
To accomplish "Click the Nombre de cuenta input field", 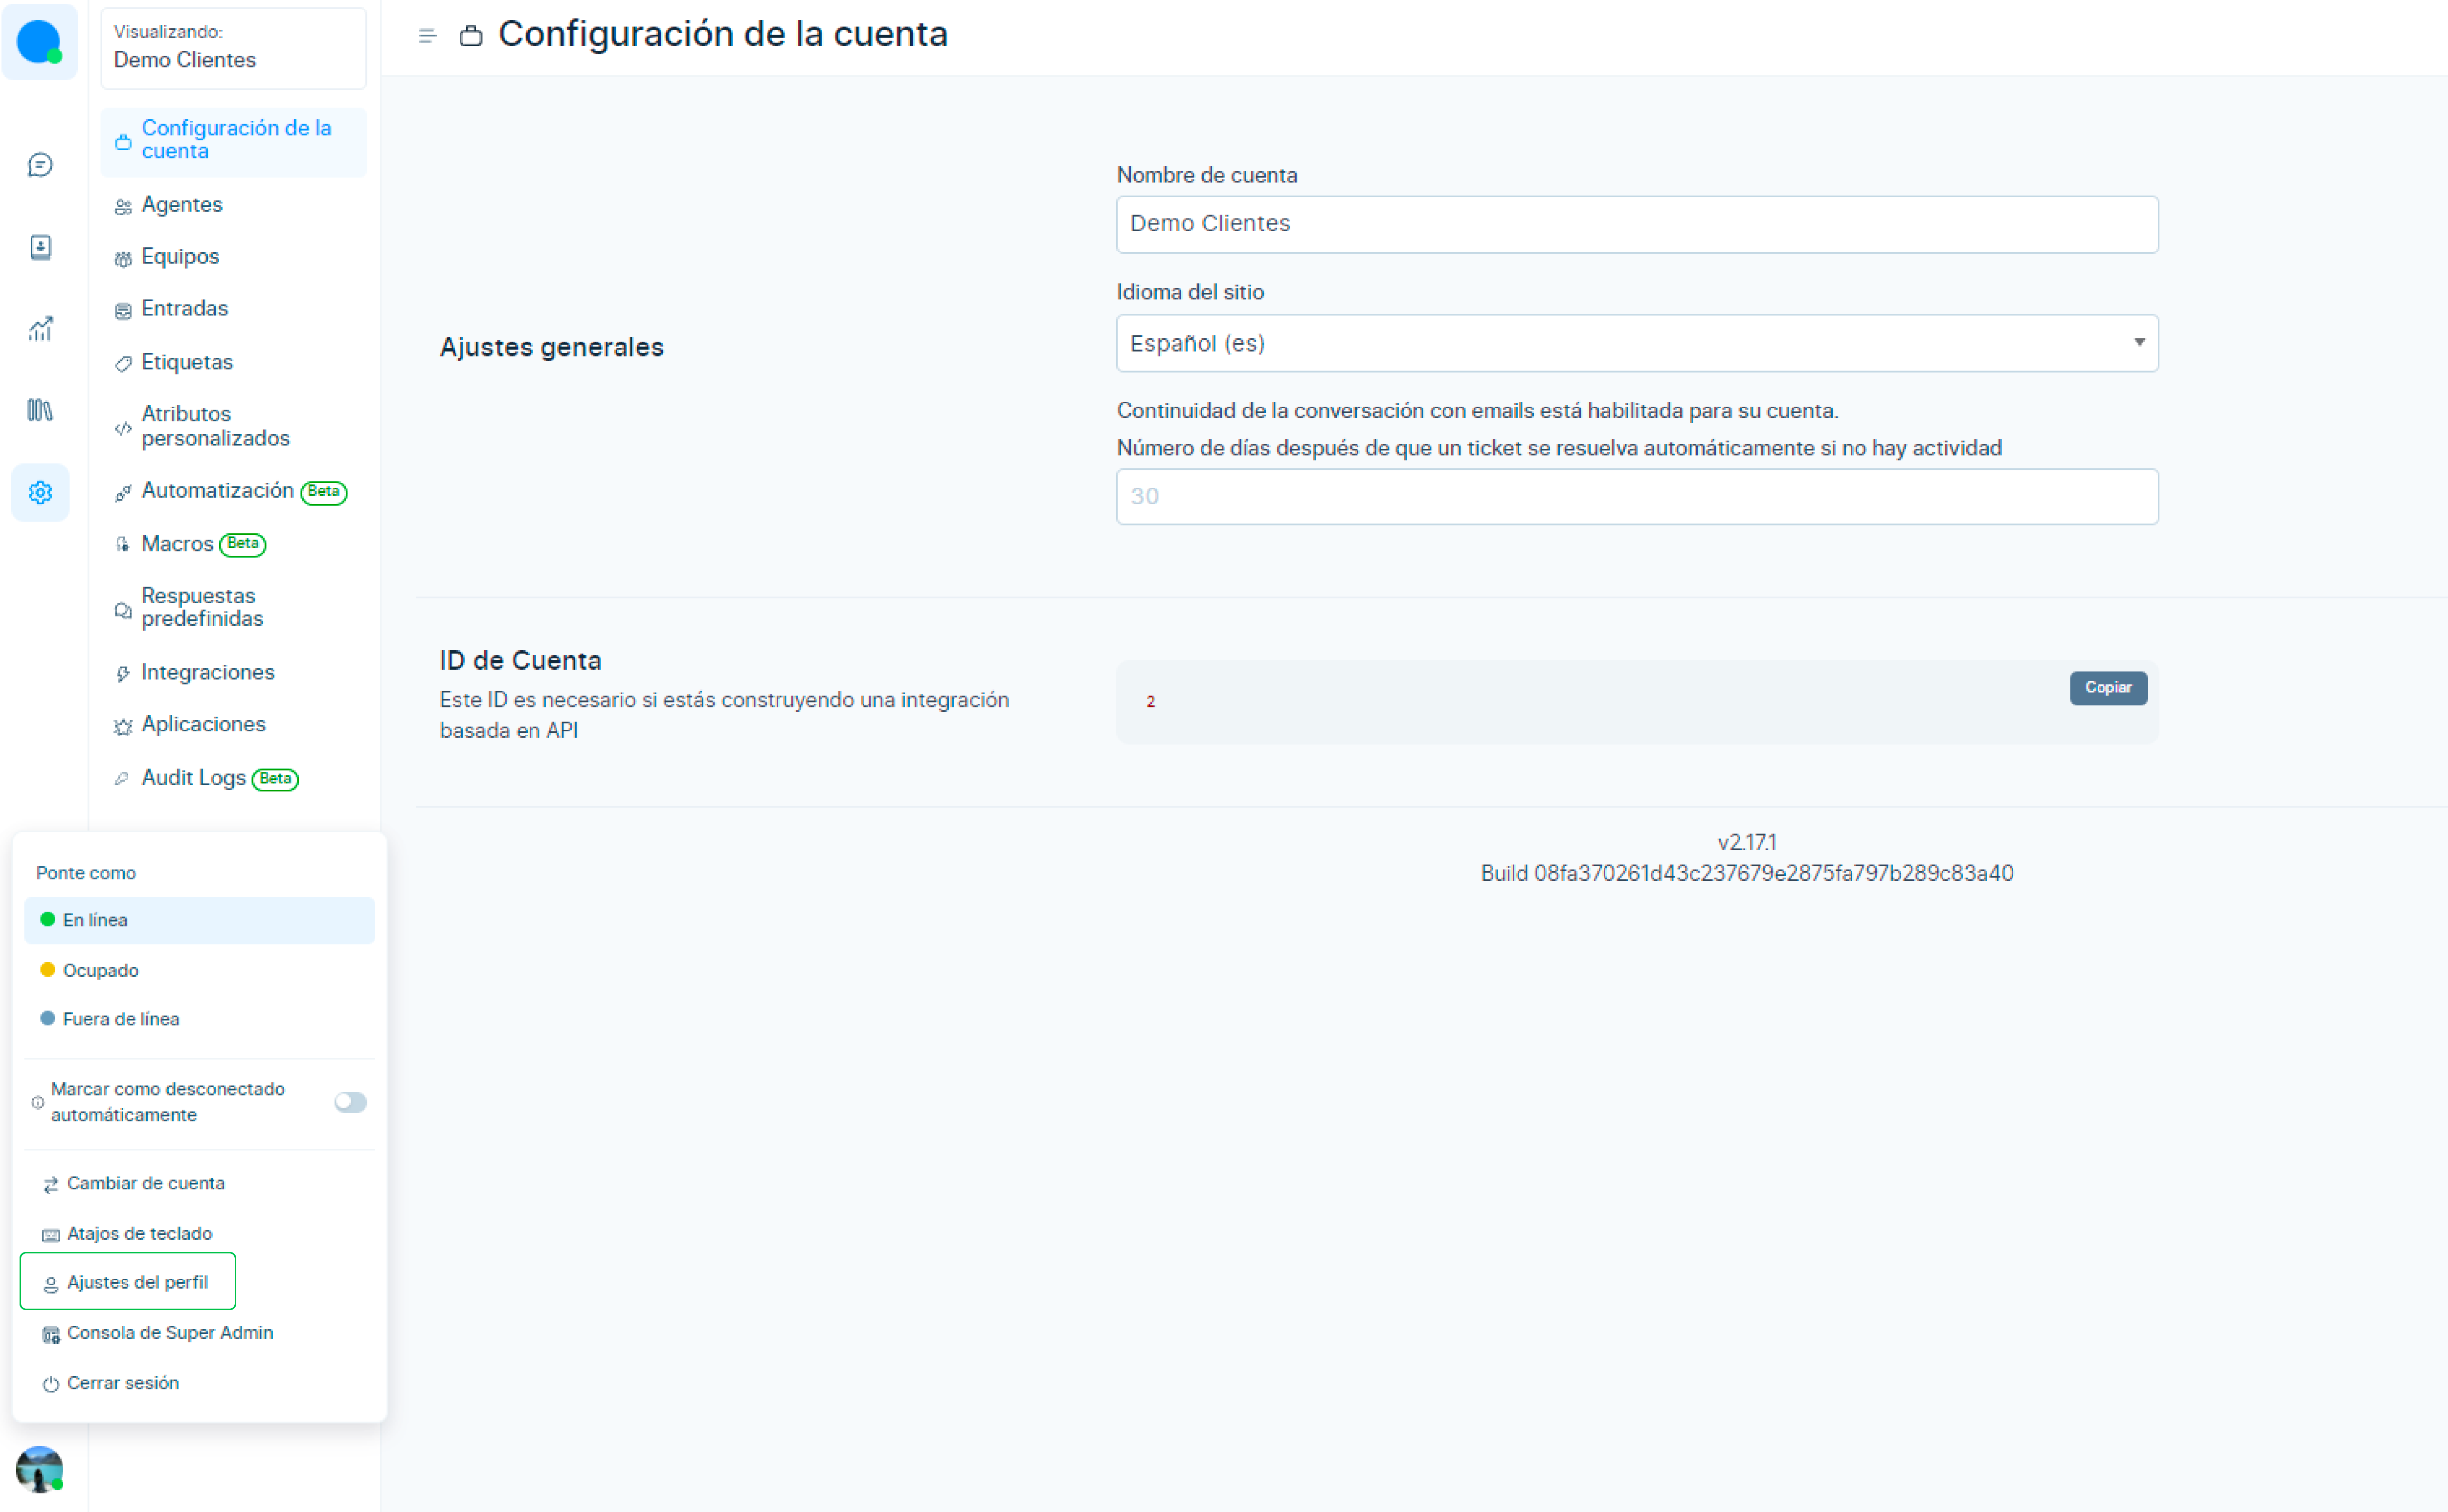I will (x=1637, y=224).
